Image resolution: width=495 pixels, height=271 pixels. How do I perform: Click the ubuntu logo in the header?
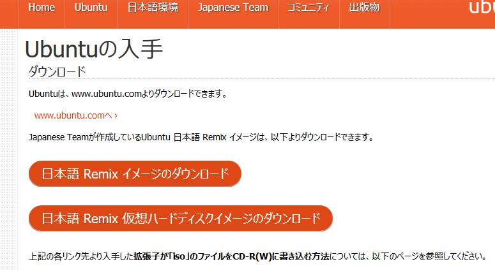(x=482, y=6)
